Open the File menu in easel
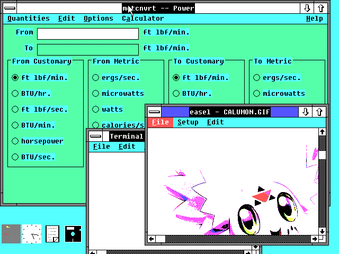Viewport: 339px width, 254px height. [160, 122]
